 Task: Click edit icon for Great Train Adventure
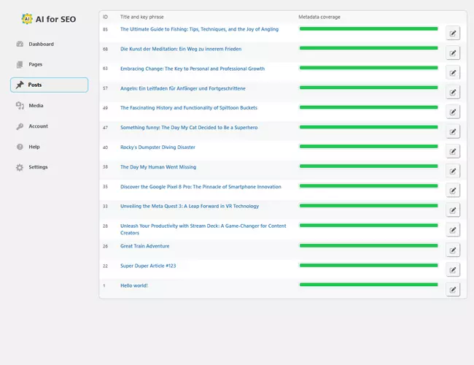point(453,250)
